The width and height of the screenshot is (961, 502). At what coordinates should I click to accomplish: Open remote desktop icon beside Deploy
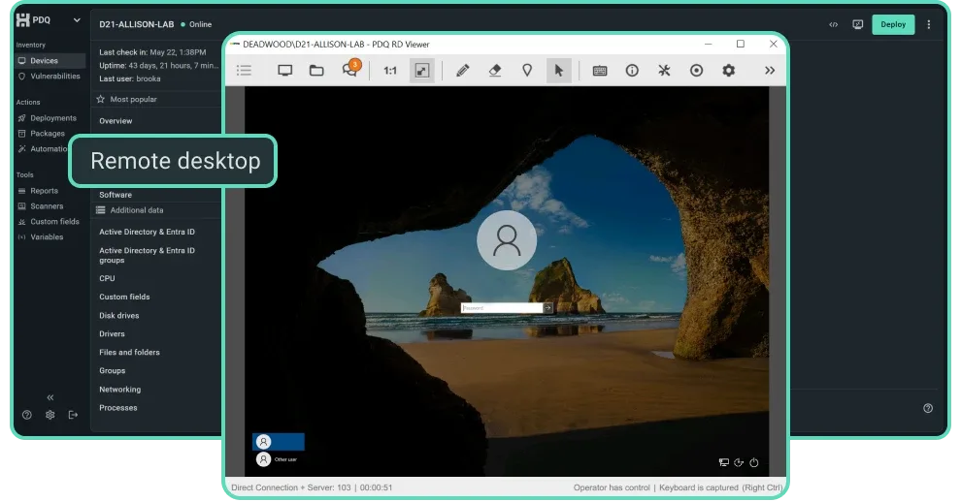pyautogui.click(x=857, y=24)
